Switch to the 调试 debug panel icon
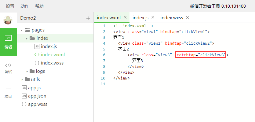The width and height of the screenshot is (255, 122). [8, 68]
